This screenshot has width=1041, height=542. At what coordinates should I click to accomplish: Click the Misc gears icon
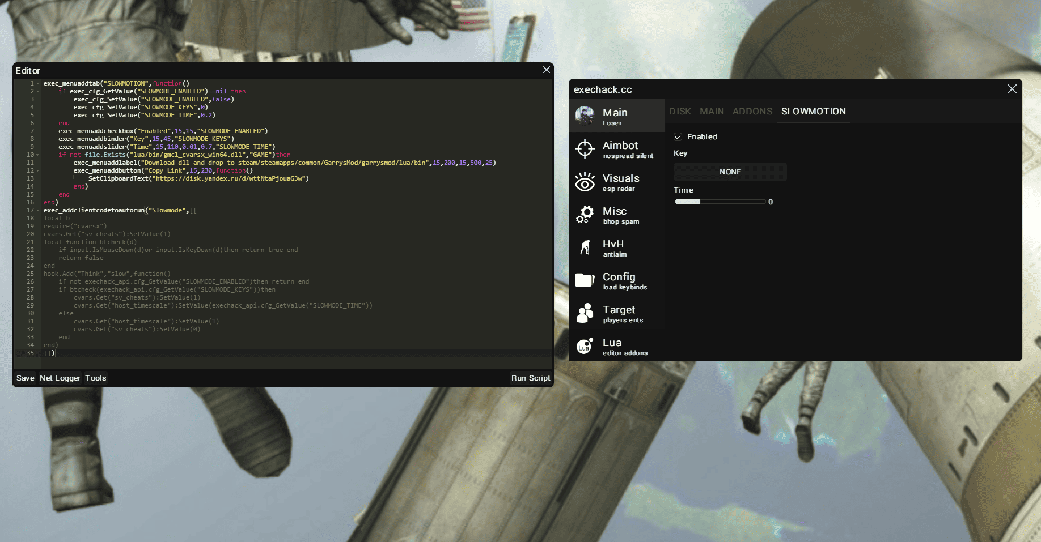coord(585,215)
